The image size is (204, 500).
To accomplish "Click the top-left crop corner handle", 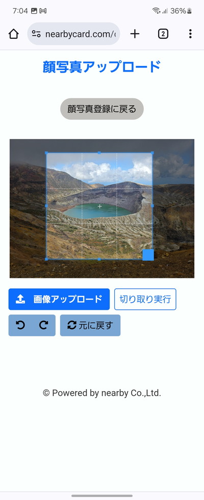I will tap(46, 153).
